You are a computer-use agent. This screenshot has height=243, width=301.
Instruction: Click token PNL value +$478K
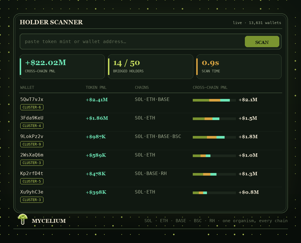point(96,174)
